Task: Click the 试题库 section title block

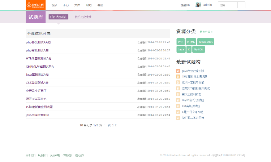Action: point(36,17)
